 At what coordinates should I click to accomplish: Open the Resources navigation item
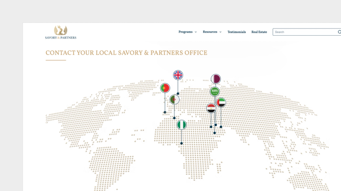pos(210,32)
